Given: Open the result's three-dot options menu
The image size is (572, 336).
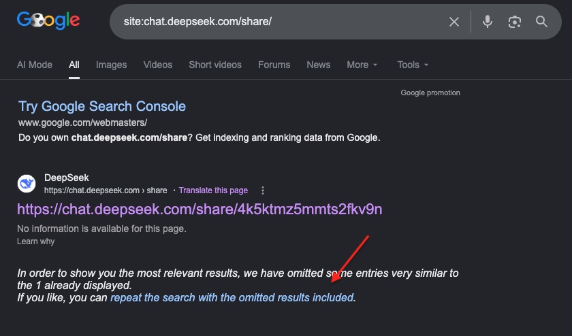Looking at the screenshot, I should pyautogui.click(x=263, y=190).
